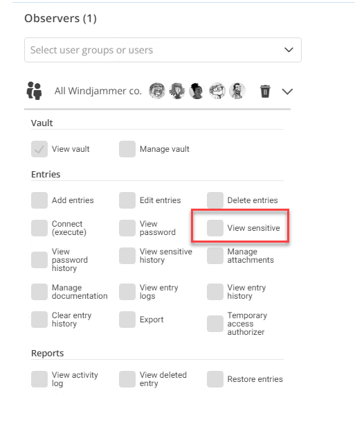Click the third avatar with dark hair
Screen dimensions: 355x427
(197, 91)
